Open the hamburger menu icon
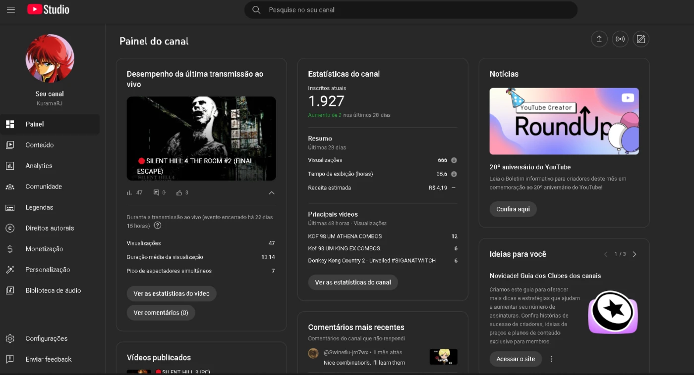The height and width of the screenshot is (375, 694). pos(11,10)
